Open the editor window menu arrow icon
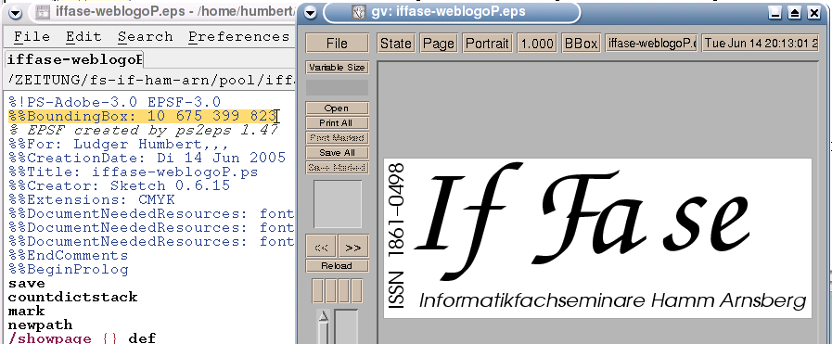 pos(16,13)
